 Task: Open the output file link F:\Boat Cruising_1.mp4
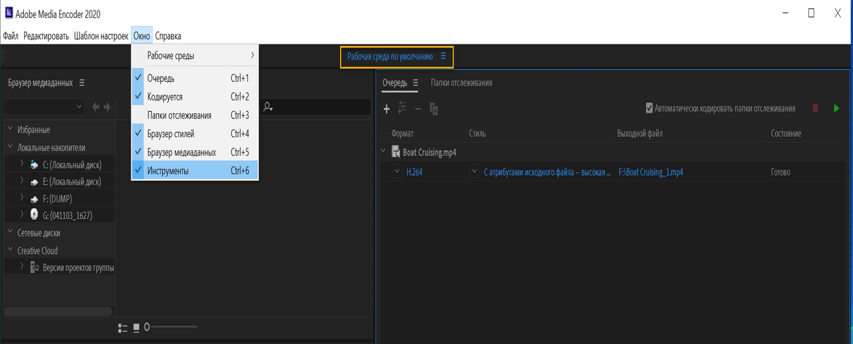[651, 172]
